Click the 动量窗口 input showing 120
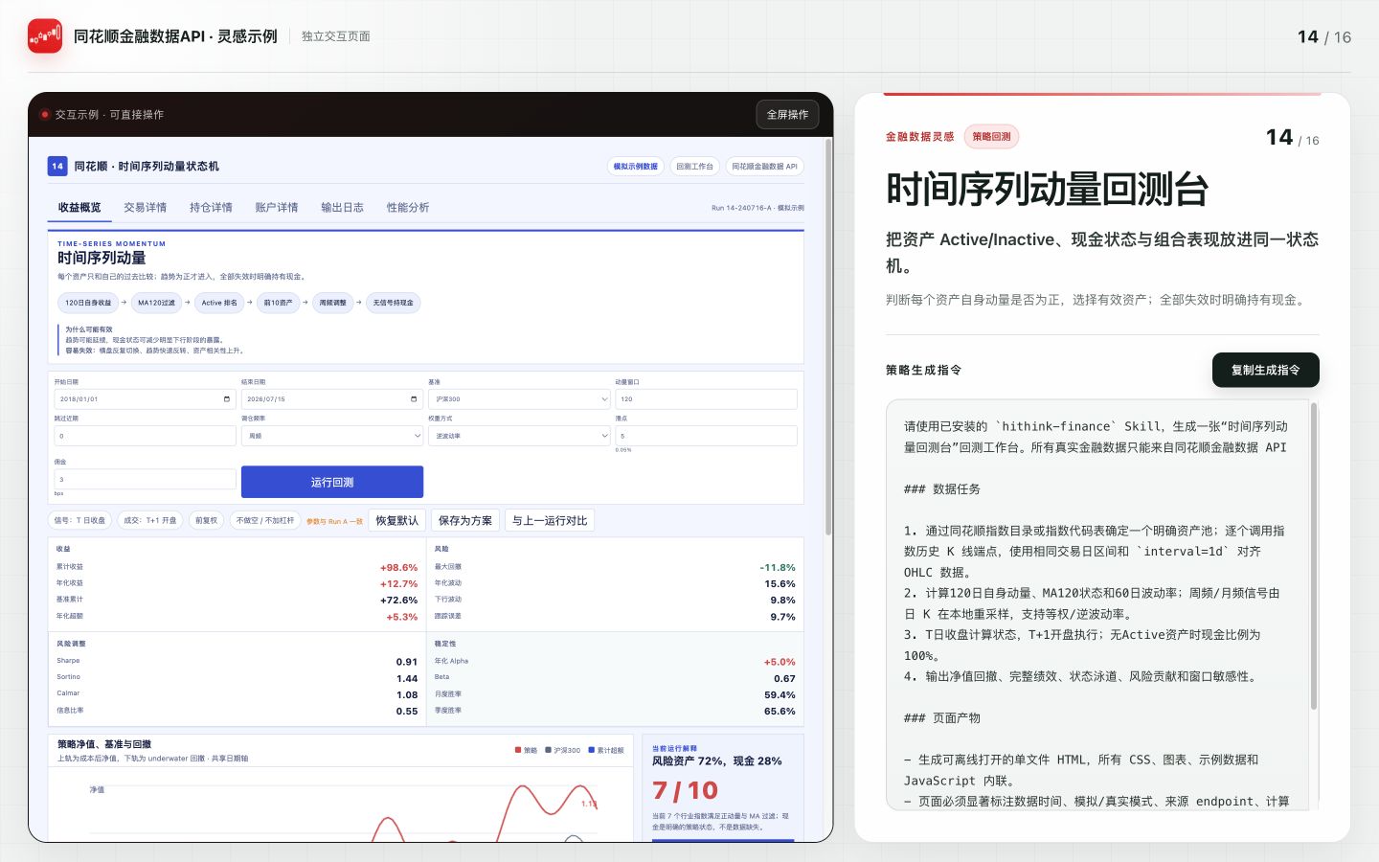Screen dimensions: 1379x862 point(706,399)
